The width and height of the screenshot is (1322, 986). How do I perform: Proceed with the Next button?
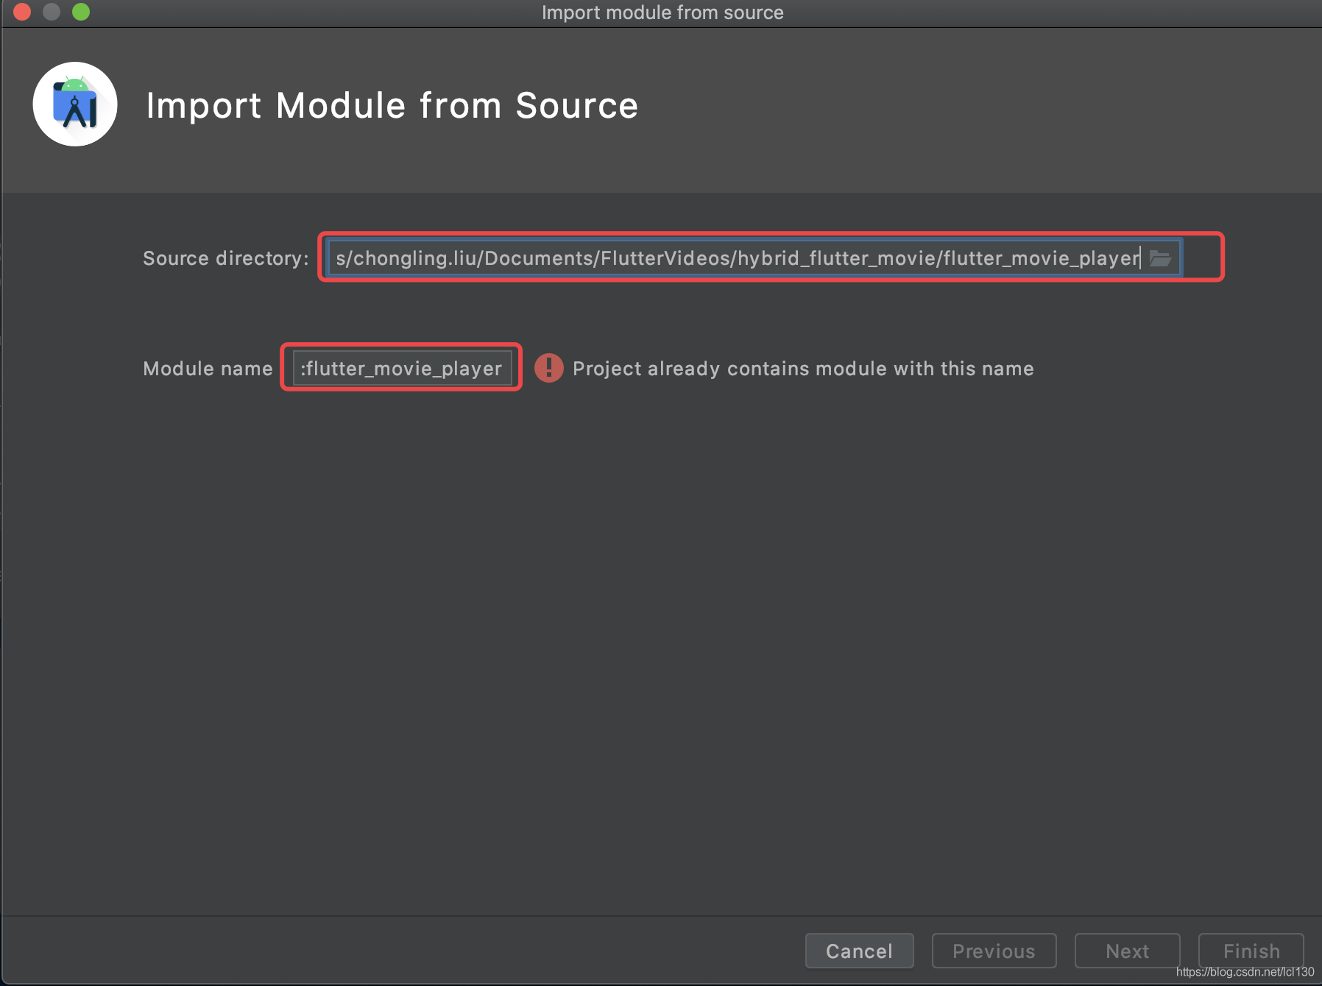click(x=1127, y=951)
